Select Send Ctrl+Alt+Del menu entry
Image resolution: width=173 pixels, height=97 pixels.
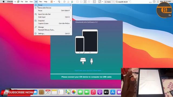coord(53,14)
